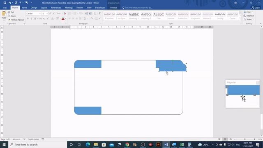
Task: Apply the Heading 2 style
Action: [x=146, y=16]
